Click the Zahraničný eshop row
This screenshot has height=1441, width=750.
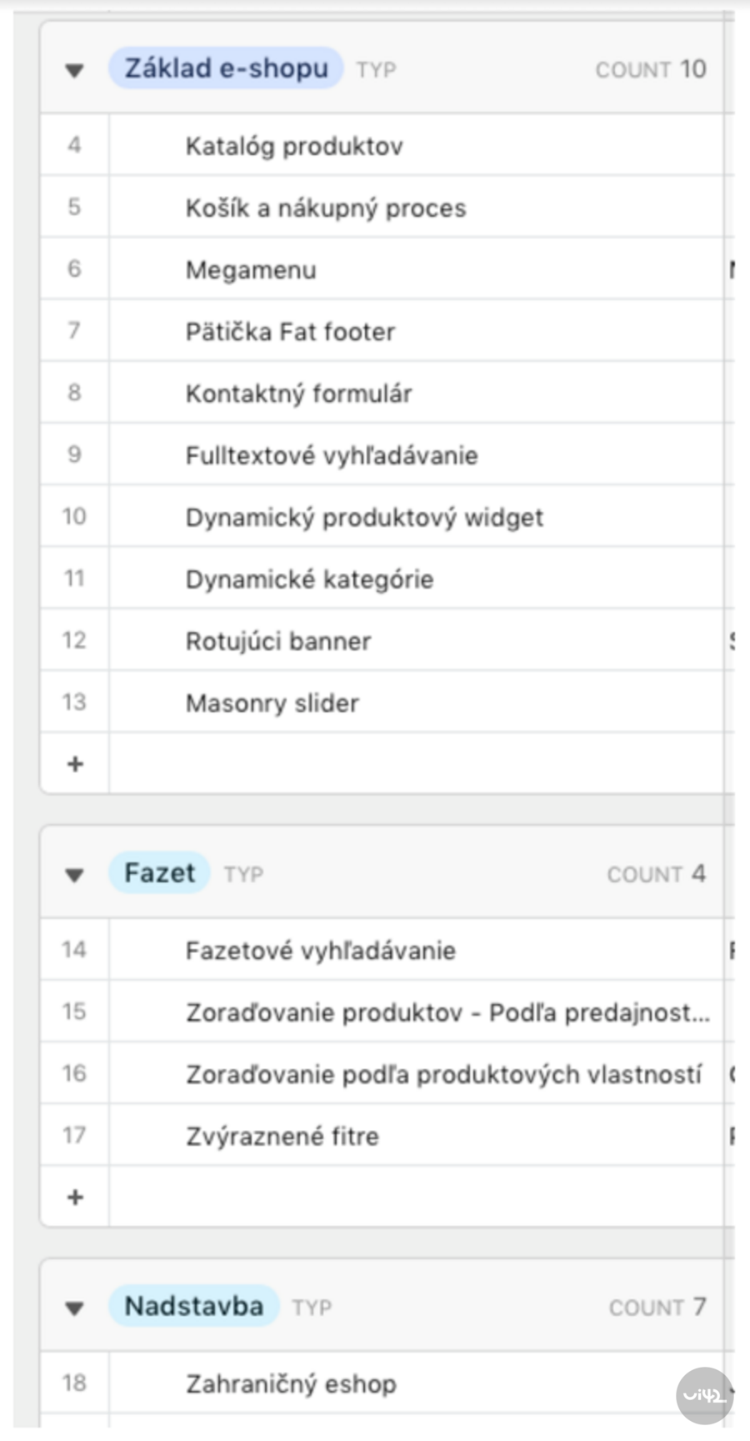pyautogui.click(x=291, y=1383)
